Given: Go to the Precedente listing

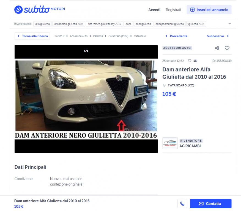Looking at the screenshot, I should click(x=176, y=36).
